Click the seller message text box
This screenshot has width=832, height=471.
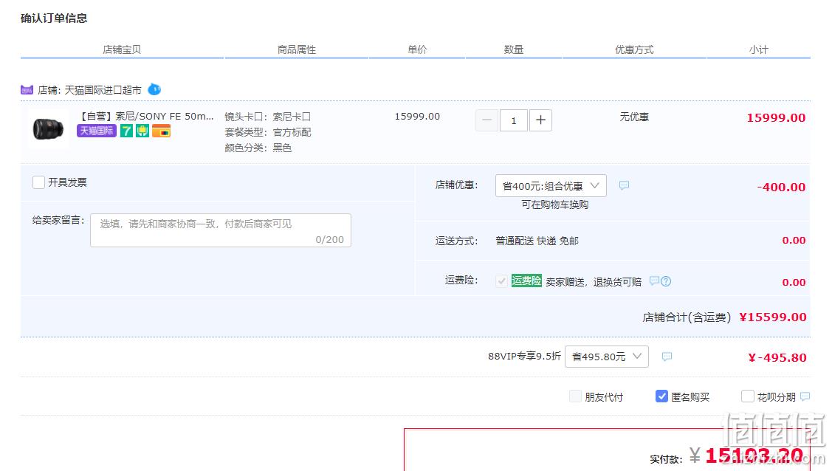[x=221, y=230]
